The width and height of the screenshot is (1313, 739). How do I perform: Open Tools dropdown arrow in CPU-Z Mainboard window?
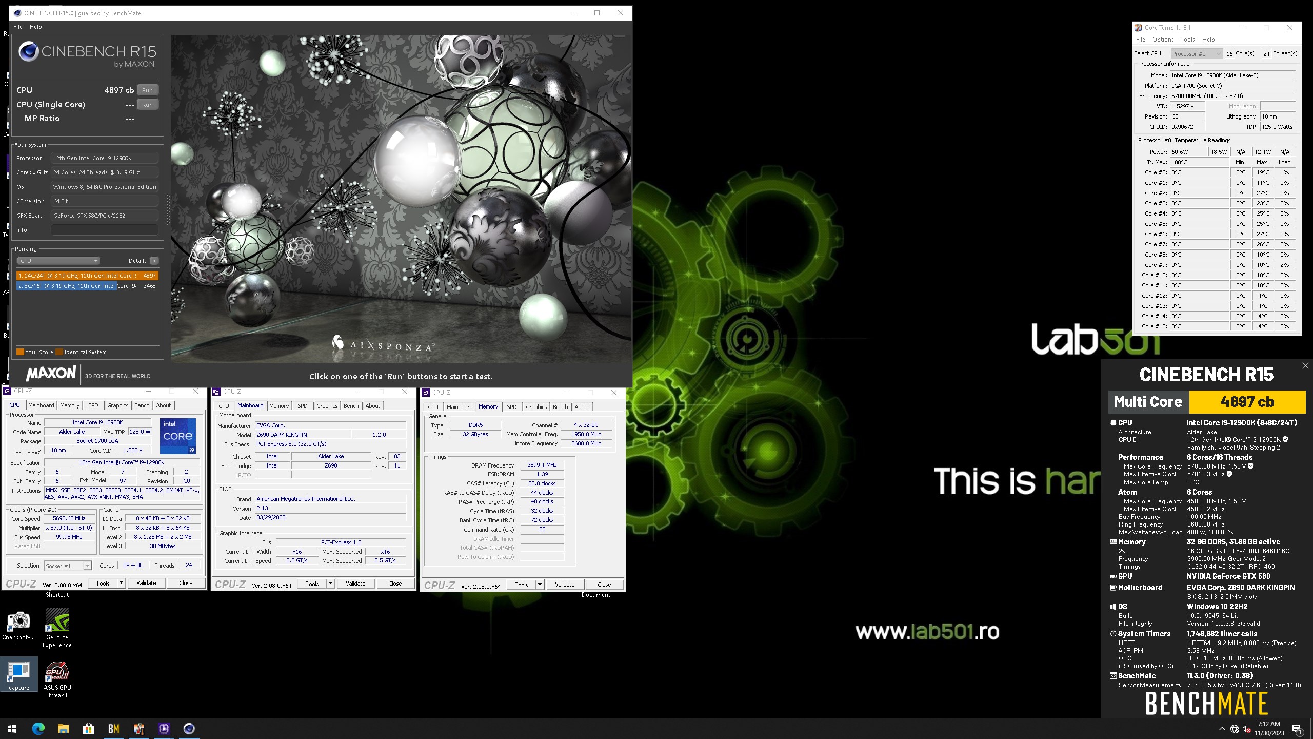tap(330, 584)
